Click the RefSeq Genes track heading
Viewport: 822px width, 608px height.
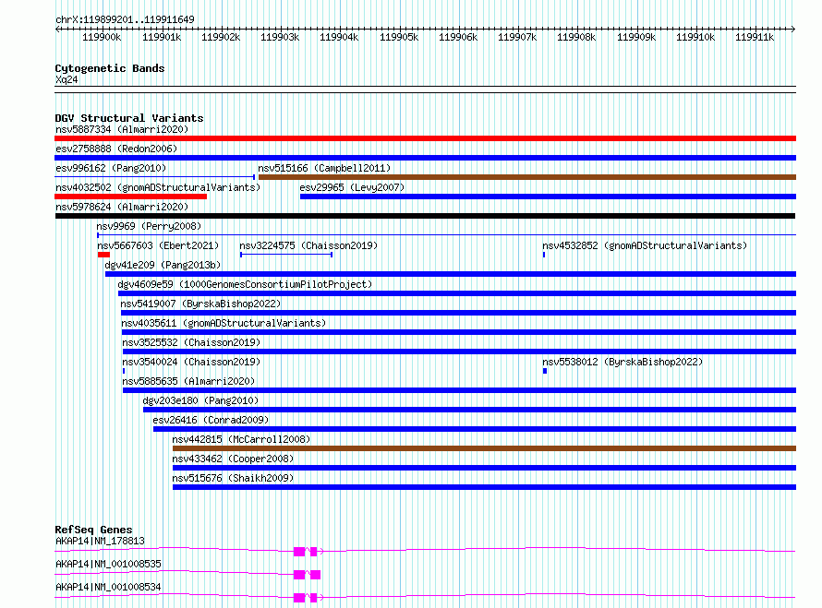[x=93, y=530]
